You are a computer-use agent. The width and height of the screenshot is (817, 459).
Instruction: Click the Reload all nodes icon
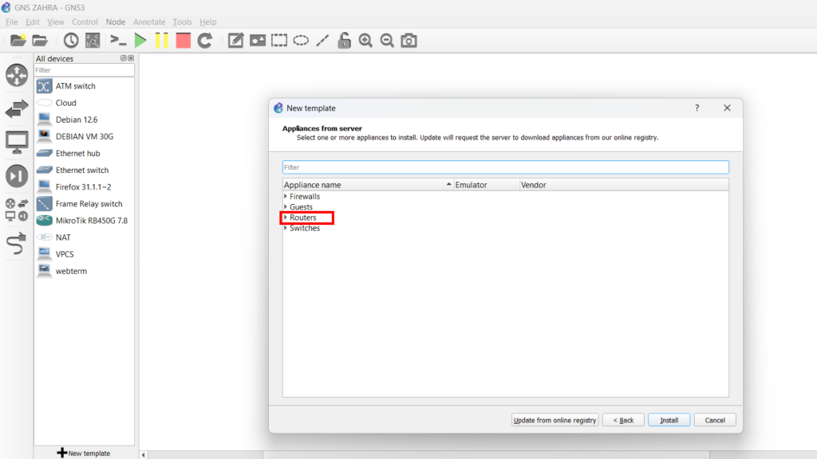tap(205, 41)
